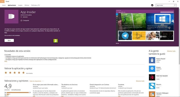
Task: Click the Abrir button
Action: tap(9, 40)
